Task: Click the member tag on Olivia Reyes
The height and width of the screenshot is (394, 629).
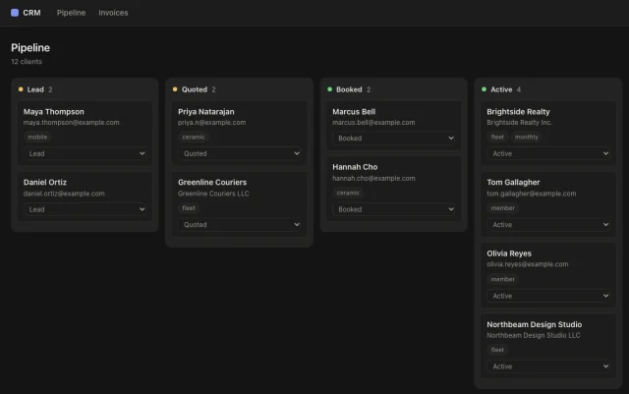Action: [x=502, y=279]
